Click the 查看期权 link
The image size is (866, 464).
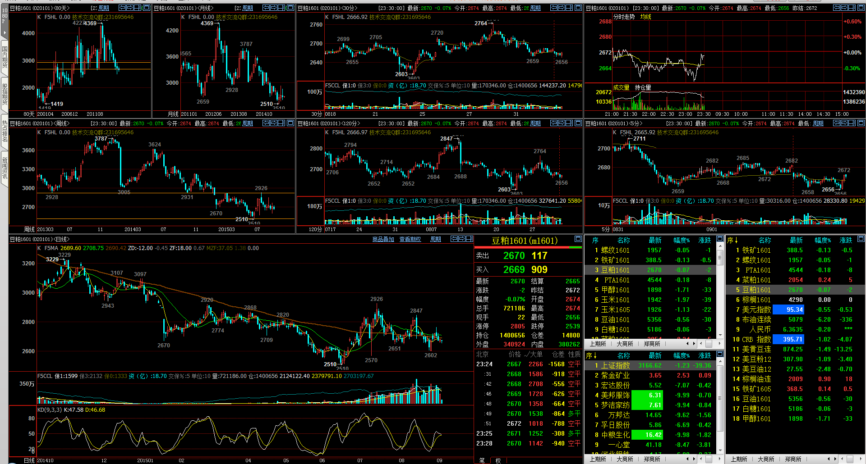pos(410,239)
